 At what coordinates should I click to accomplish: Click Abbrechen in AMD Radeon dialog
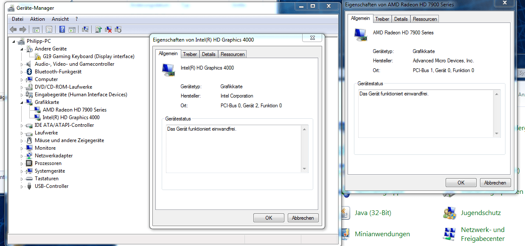pos(495,183)
